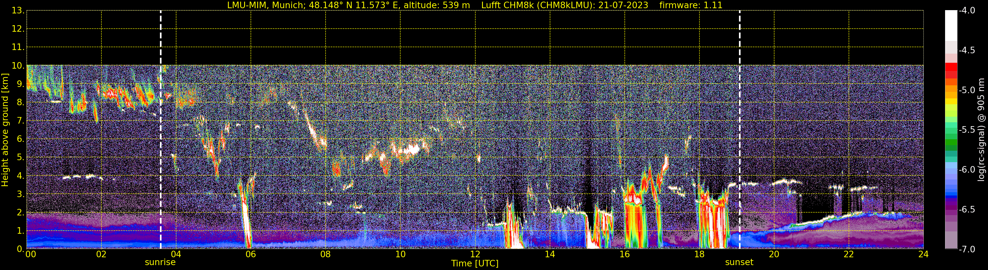Click the '1.' height axis tick label
988x270 pixels.
coord(21,231)
